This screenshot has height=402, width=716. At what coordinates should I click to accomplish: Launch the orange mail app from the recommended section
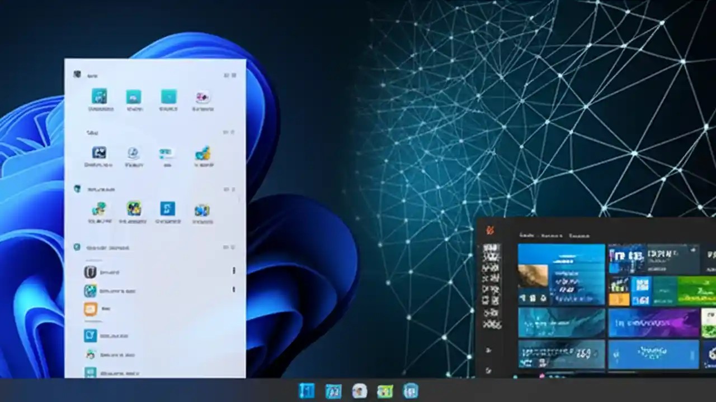(x=92, y=309)
